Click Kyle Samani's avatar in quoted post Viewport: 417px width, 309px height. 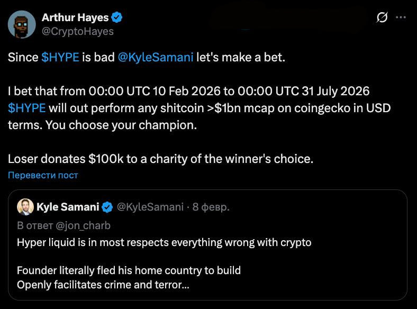click(24, 206)
